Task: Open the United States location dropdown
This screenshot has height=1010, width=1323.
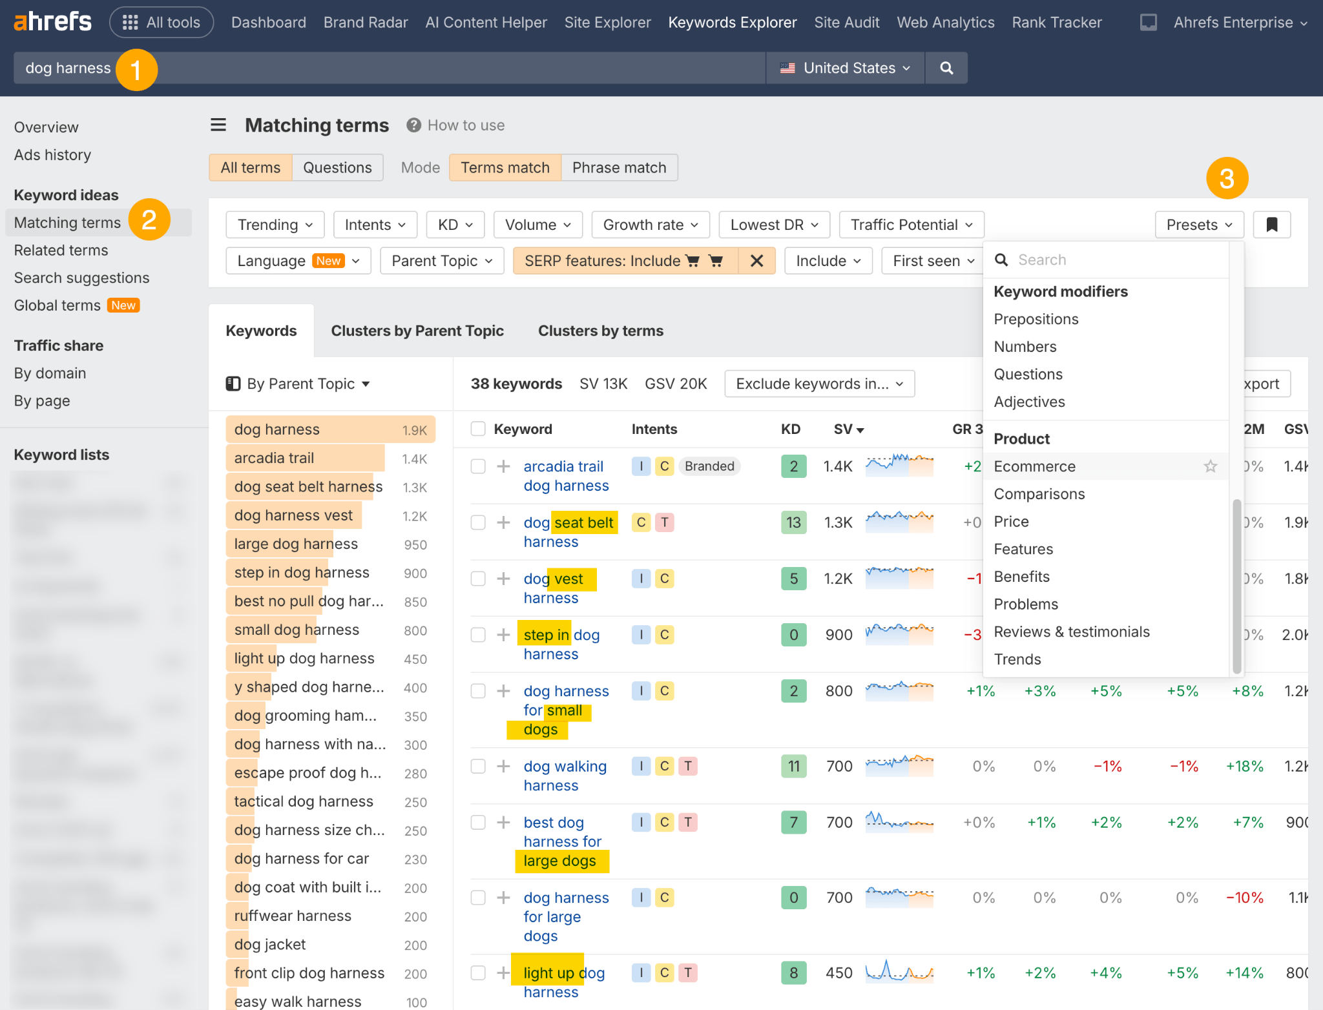Action: pyautogui.click(x=844, y=68)
